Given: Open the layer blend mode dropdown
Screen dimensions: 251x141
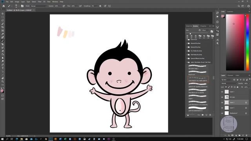Looking at the screenshot, I should coord(229,83).
